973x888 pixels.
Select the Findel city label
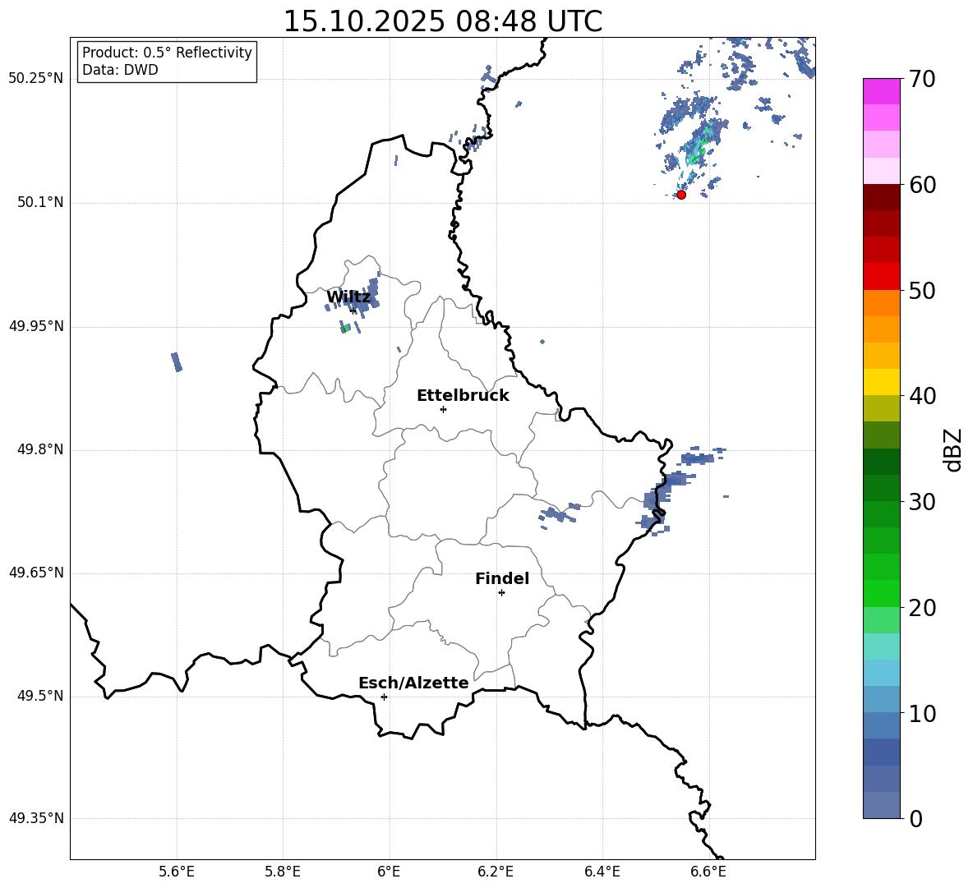[x=502, y=578]
